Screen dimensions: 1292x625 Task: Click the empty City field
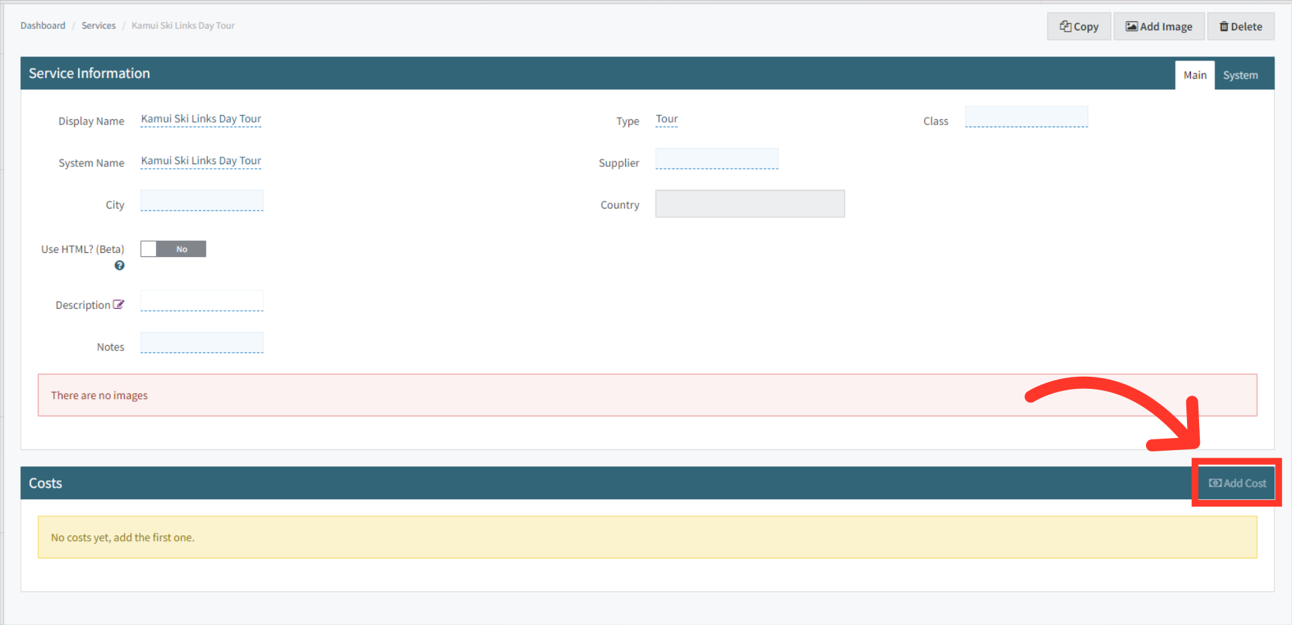202,200
